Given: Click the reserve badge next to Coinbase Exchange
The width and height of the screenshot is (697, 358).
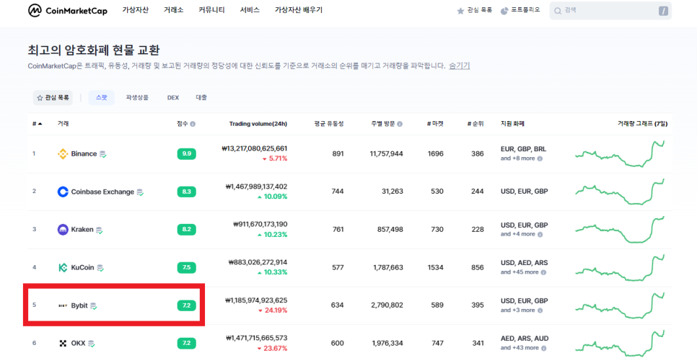Looking at the screenshot, I should 140,192.
